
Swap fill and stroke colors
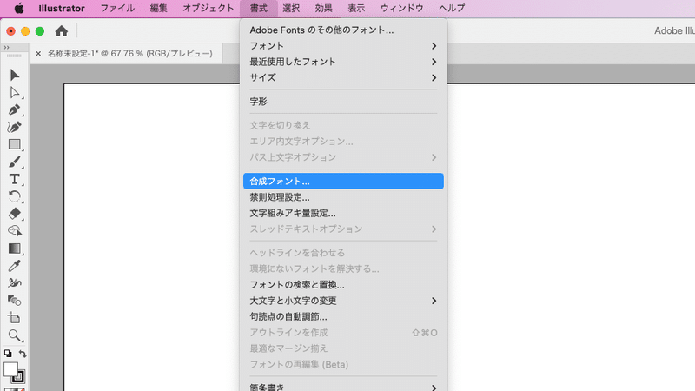coord(23,354)
